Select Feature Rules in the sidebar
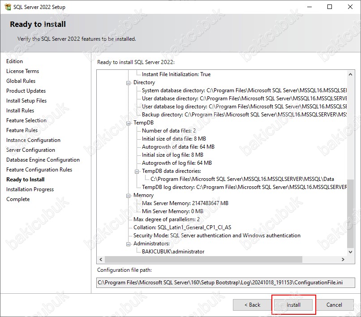 click(22, 130)
